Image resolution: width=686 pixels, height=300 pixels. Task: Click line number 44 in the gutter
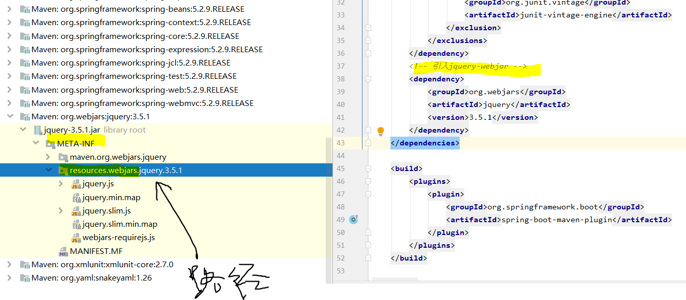click(340, 156)
